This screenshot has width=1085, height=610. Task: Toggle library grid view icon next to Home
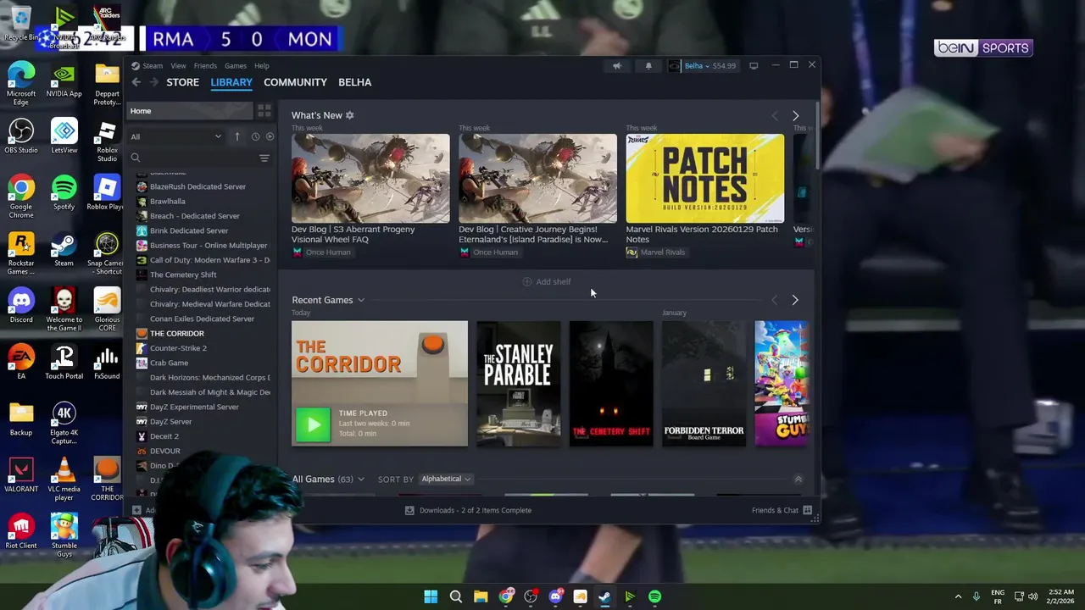[x=264, y=111]
